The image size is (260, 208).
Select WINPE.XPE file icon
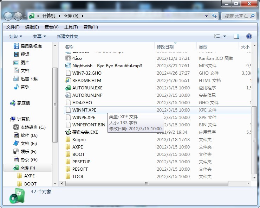click(68, 117)
